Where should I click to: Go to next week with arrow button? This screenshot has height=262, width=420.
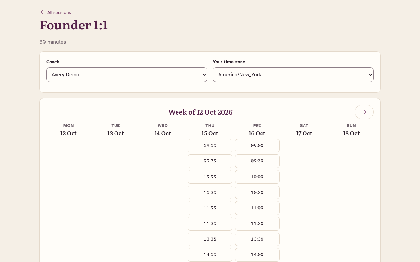(x=364, y=112)
